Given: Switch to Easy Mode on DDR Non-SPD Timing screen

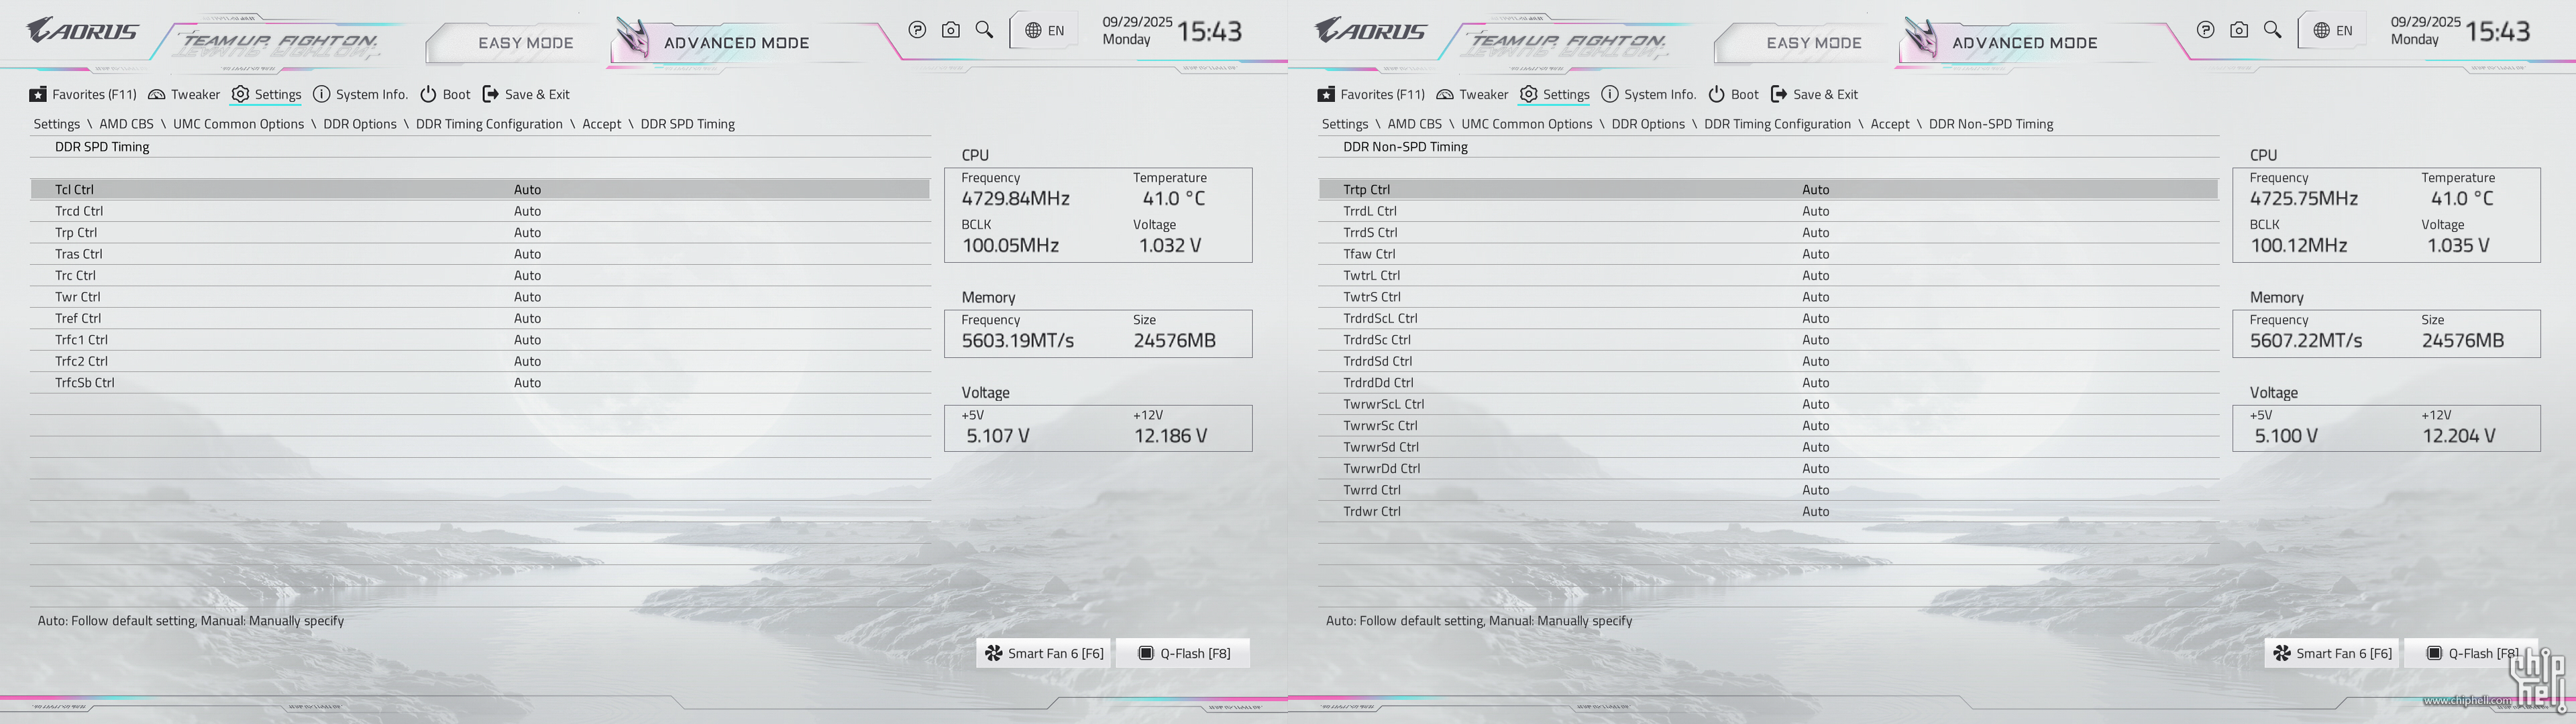Looking at the screenshot, I should (x=1813, y=43).
